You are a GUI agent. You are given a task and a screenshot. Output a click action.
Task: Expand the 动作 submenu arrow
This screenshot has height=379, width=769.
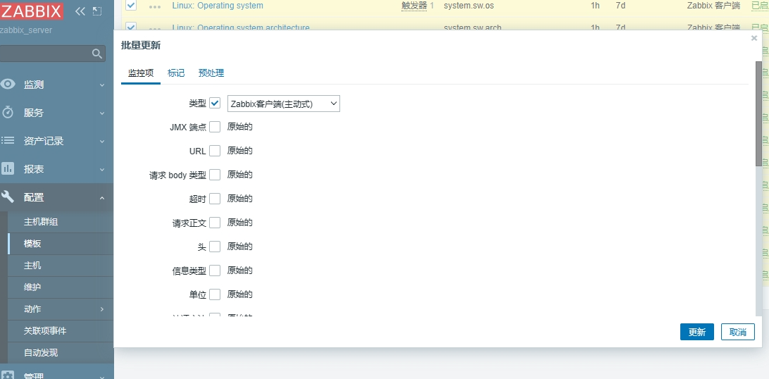101,309
